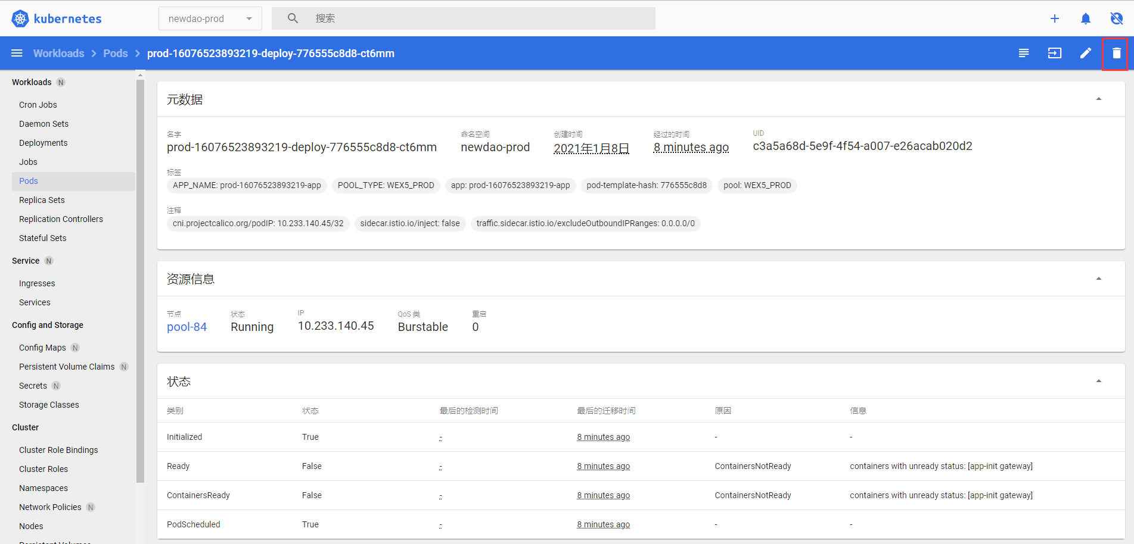Click the pod UID value
This screenshot has height=544, width=1134.
click(x=862, y=146)
